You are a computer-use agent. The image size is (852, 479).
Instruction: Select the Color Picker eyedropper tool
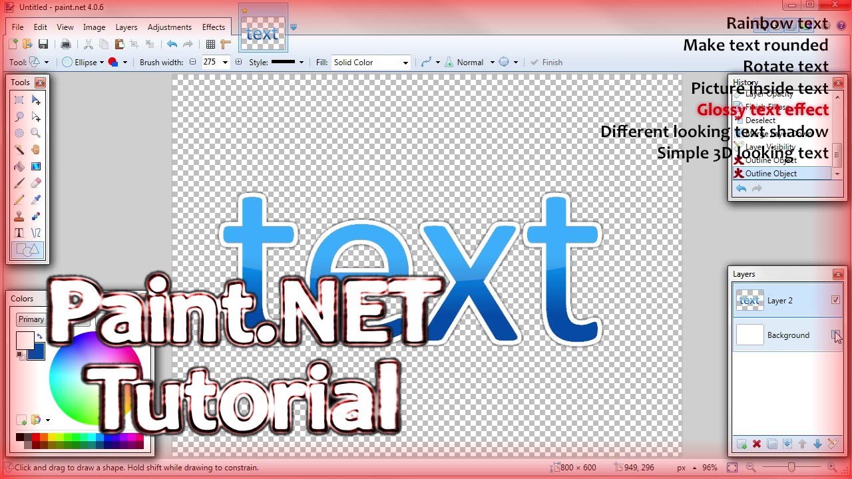[36, 200]
